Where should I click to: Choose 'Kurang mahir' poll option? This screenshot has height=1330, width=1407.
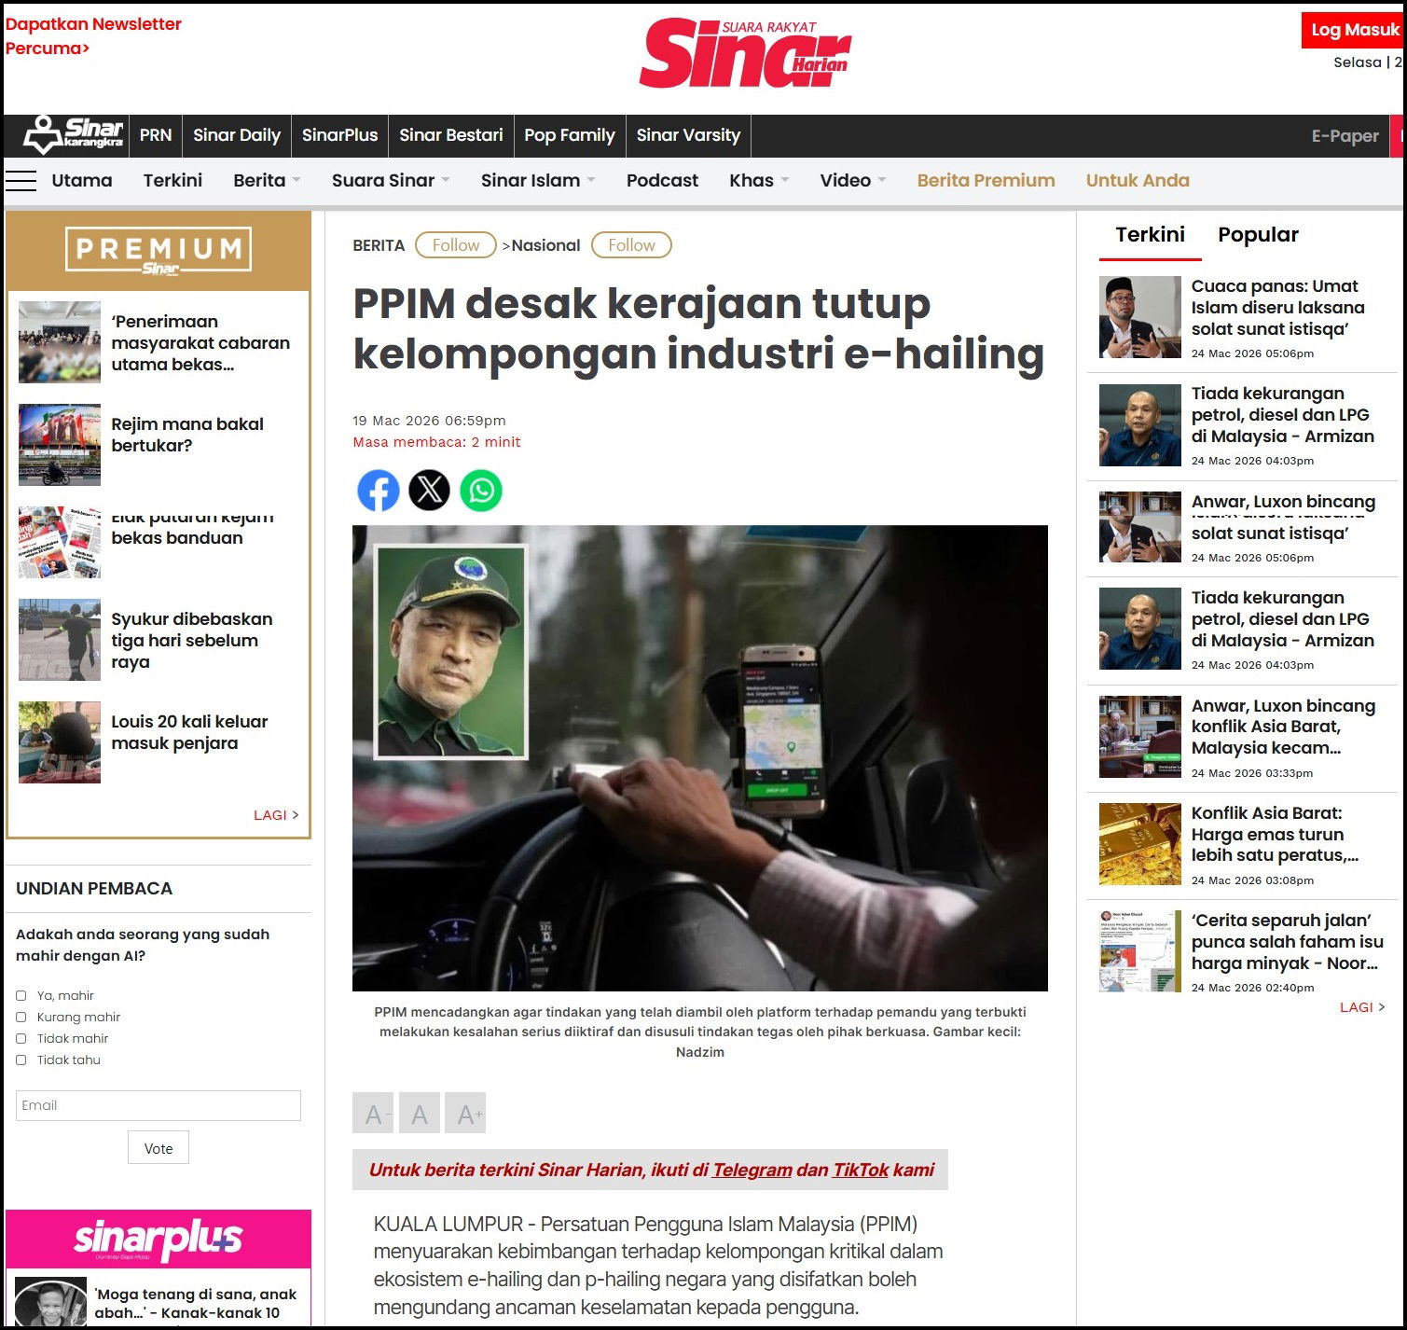(x=21, y=1018)
